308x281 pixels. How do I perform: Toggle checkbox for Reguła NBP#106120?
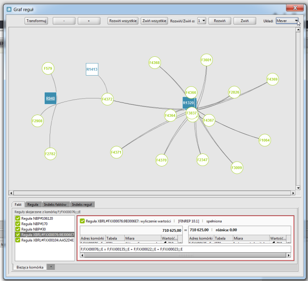click(18, 218)
